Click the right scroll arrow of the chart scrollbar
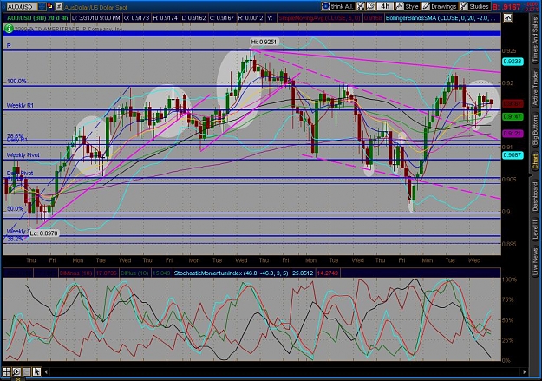This screenshot has height=381, width=542. (x=525, y=372)
